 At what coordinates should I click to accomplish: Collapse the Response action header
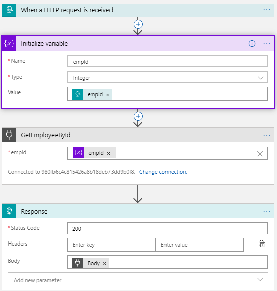138,211
